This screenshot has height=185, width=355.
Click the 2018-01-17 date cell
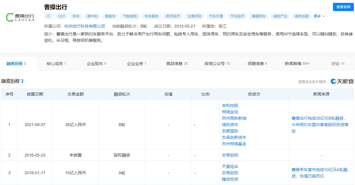click(35, 173)
